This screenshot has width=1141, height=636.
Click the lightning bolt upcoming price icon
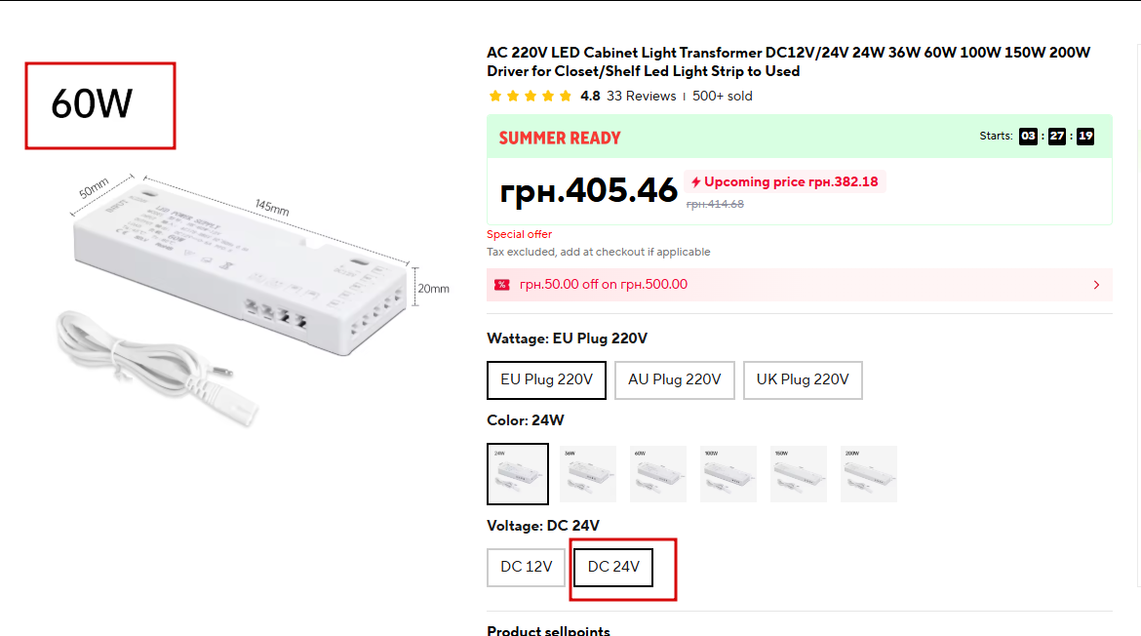click(x=695, y=182)
